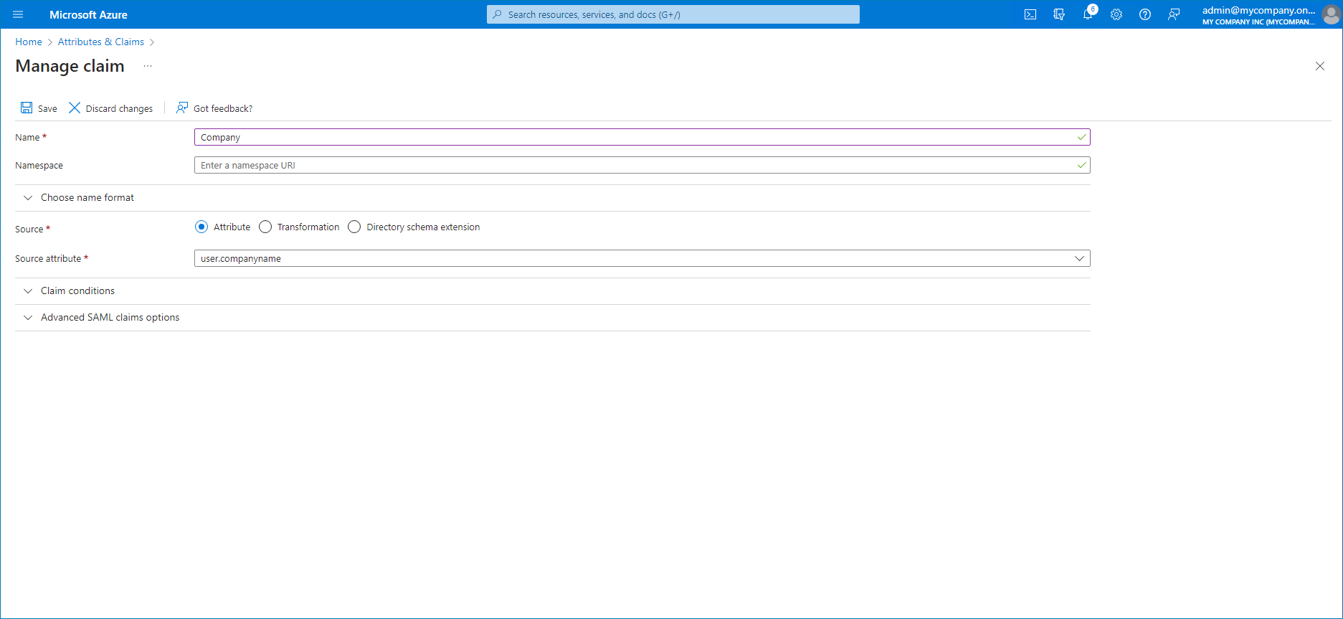
Task: Click the search magnifier icon
Action: [497, 14]
